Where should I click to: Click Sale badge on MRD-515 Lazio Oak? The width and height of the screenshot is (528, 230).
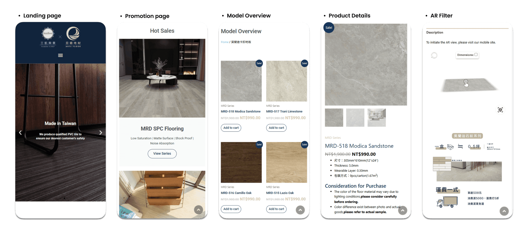305,144
